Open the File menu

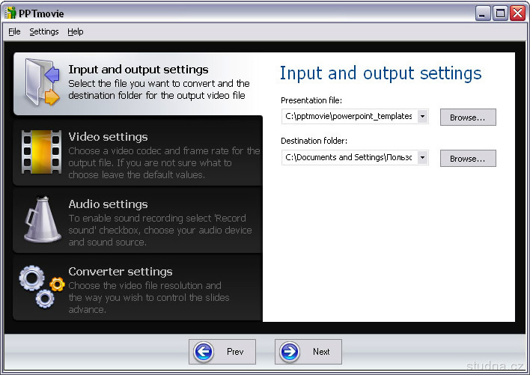14,31
